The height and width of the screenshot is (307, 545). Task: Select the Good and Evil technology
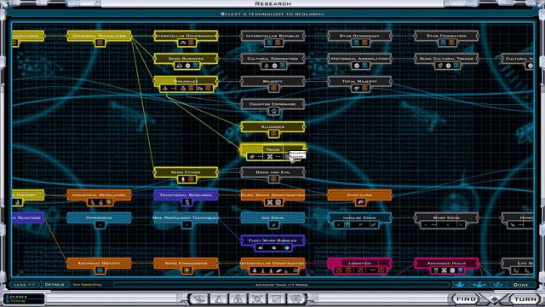(272, 172)
